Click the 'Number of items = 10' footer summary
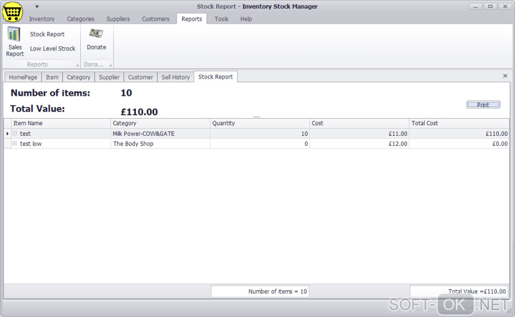Image resolution: width=515 pixels, height=317 pixels. tap(260, 291)
